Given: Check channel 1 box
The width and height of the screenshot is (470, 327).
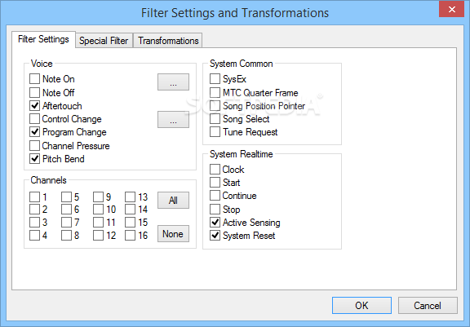Looking at the screenshot, I should pos(34,197).
